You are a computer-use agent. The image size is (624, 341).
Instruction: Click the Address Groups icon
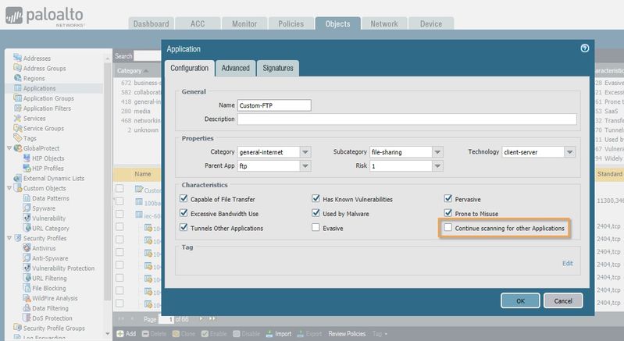click(17, 68)
